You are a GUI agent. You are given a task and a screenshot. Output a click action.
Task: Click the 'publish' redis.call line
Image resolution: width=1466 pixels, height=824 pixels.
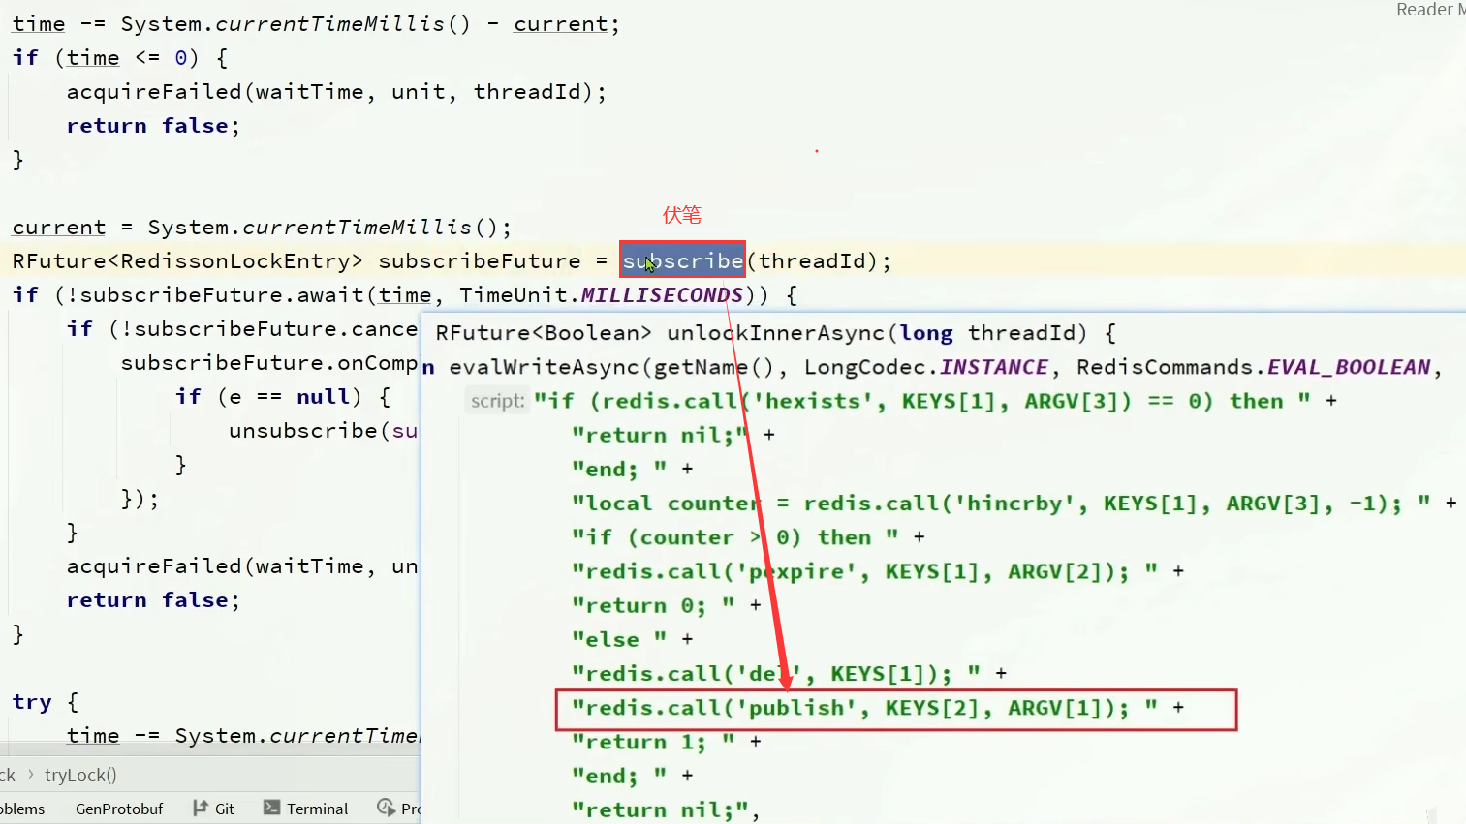pos(878,708)
